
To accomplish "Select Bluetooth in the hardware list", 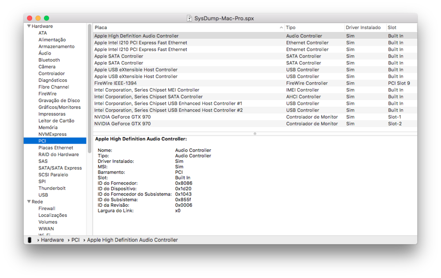I will pos(49,60).
